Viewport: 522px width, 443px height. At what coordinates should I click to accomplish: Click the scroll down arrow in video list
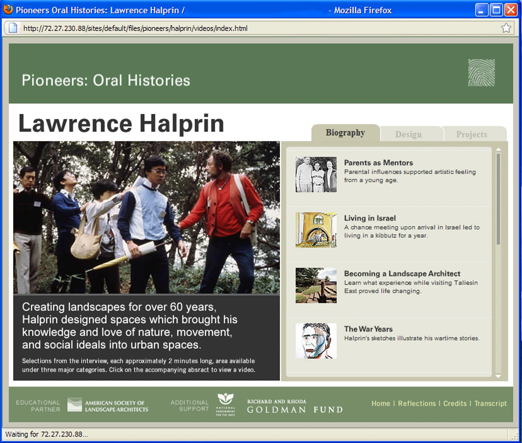[x=498, y=376]
